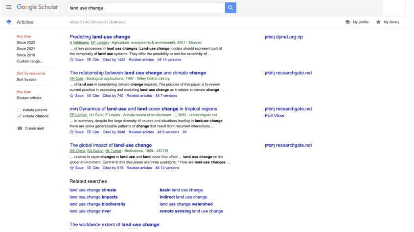Uncheck the include citations checkbox

tap(19, 116)
